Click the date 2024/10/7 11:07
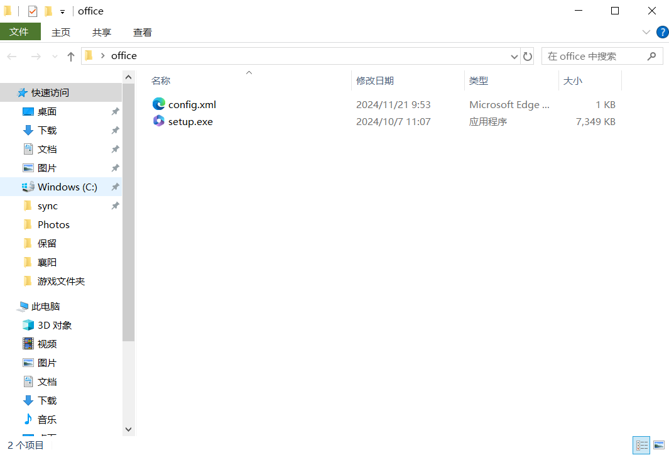This screenshot has height=455, width=669. pyautogui.click(x=393, y=122)
